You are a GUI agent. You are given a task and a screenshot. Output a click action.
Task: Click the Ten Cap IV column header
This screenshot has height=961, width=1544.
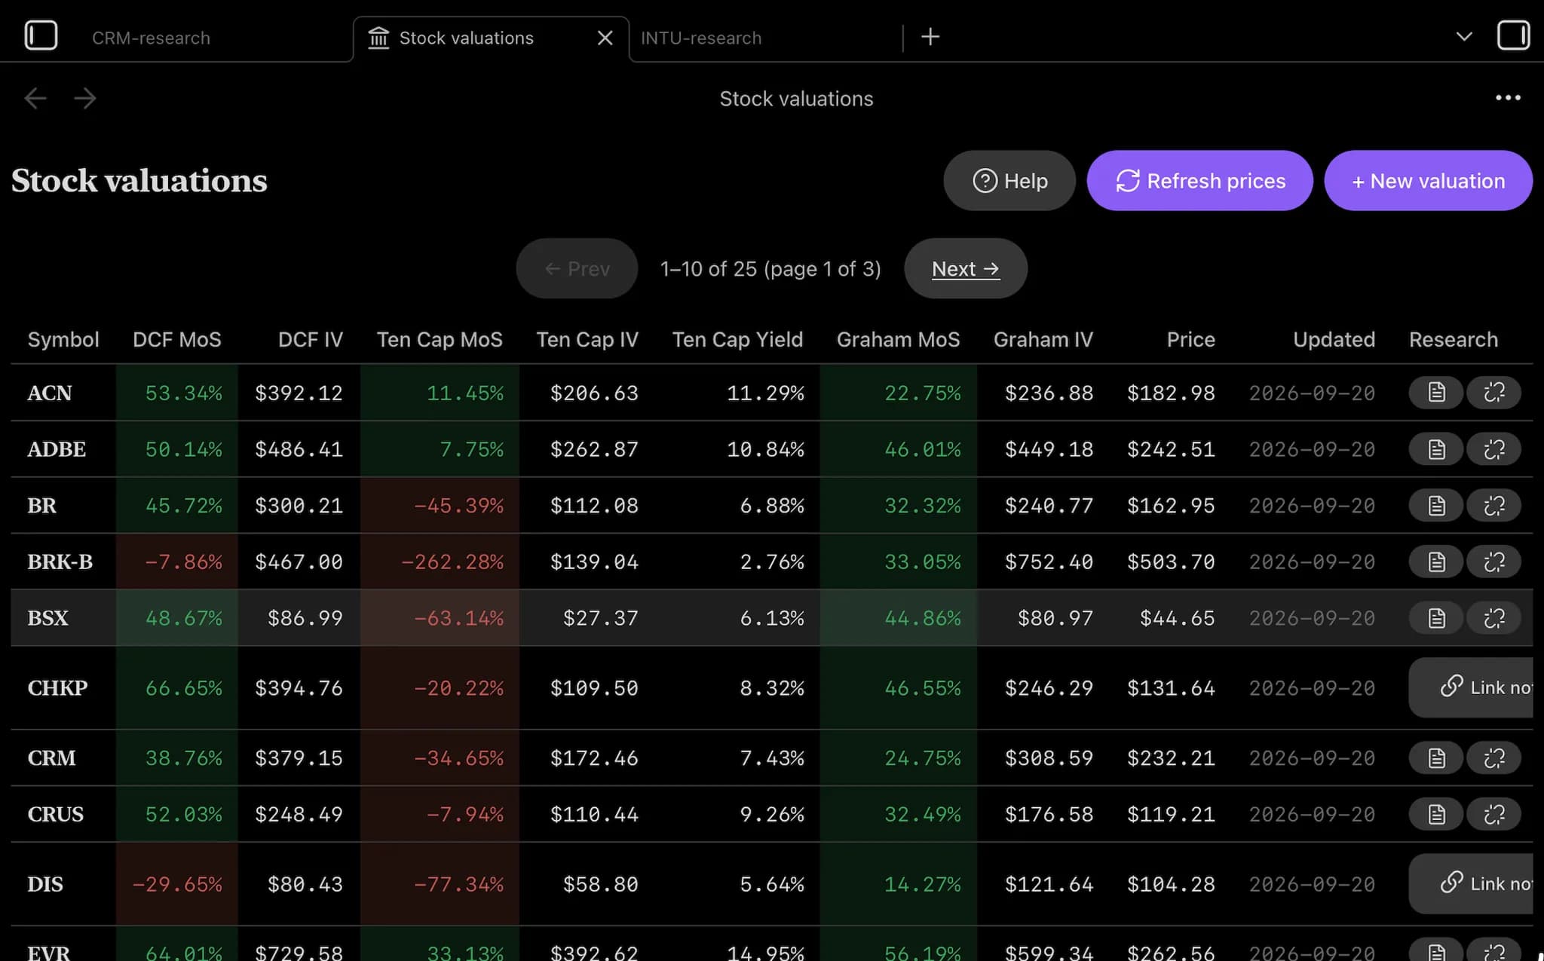point(587,339)
